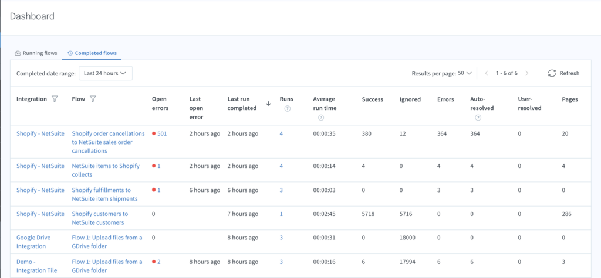This screenshot has width=601, height=278.
Task: Open 3 runs of Shopify fulfillments flow
Action: 281,190
